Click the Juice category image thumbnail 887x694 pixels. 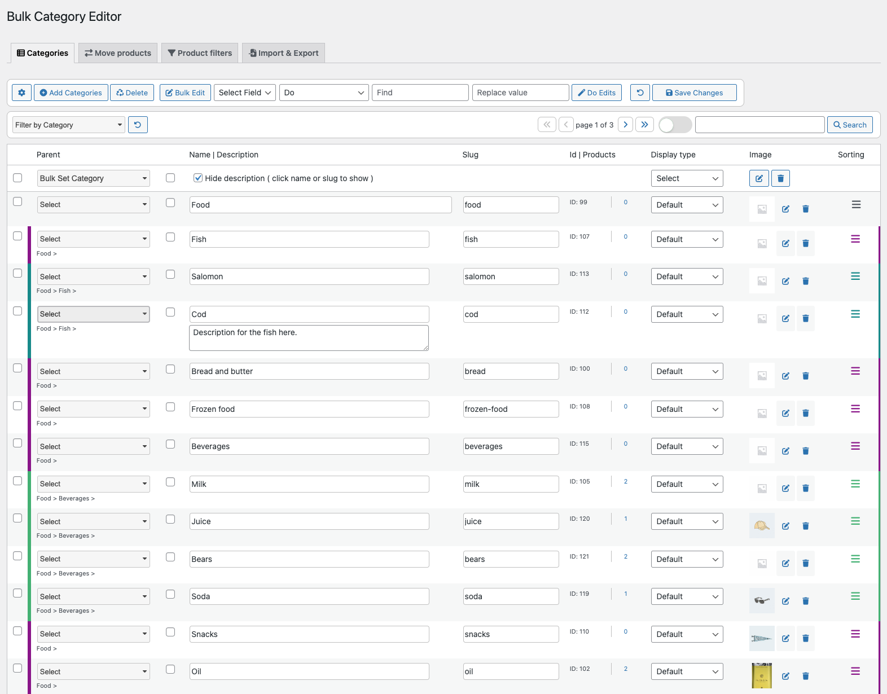pos(762,526)
